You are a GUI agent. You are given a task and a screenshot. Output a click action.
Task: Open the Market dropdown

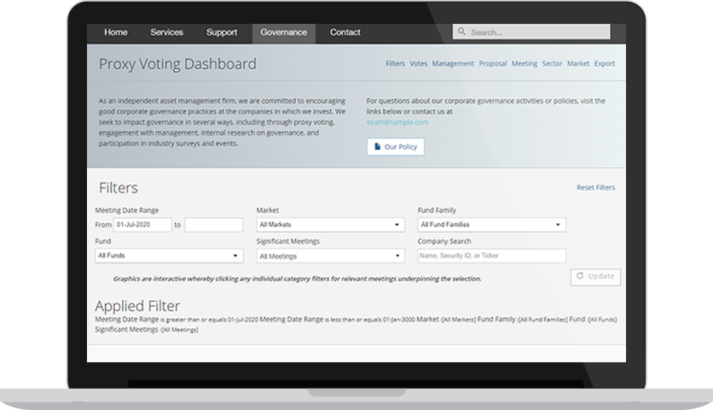point(331,225)
